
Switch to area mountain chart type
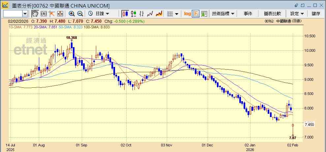(159, 14)
